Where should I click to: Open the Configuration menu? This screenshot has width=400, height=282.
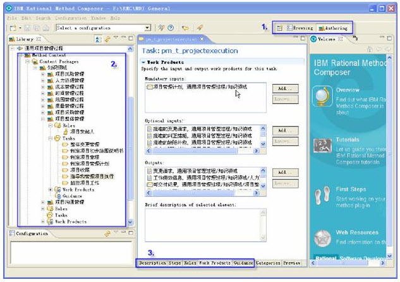70,17
